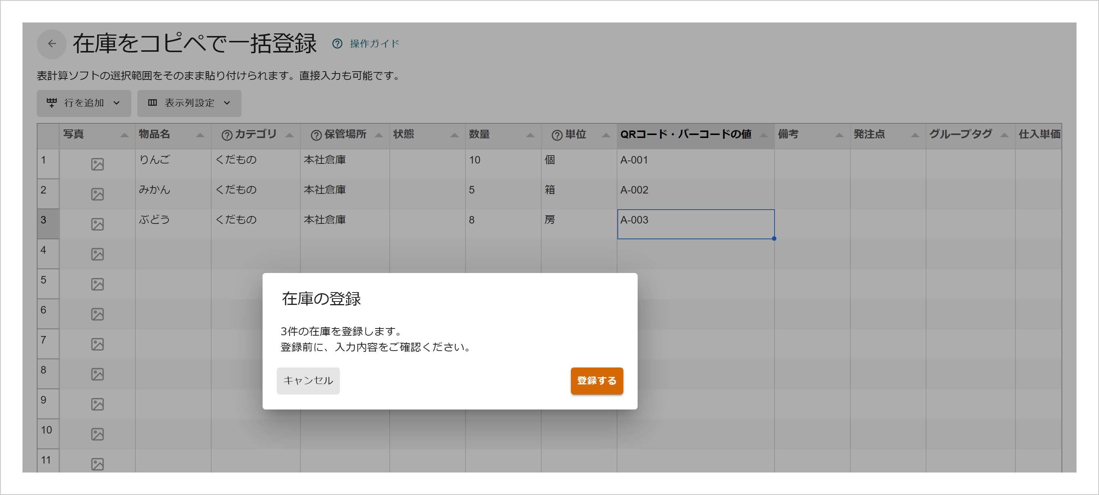This screenshot has height=495, width=1099.
Task: Select quantity cell showing 10
Action: (x=503, y=164)
